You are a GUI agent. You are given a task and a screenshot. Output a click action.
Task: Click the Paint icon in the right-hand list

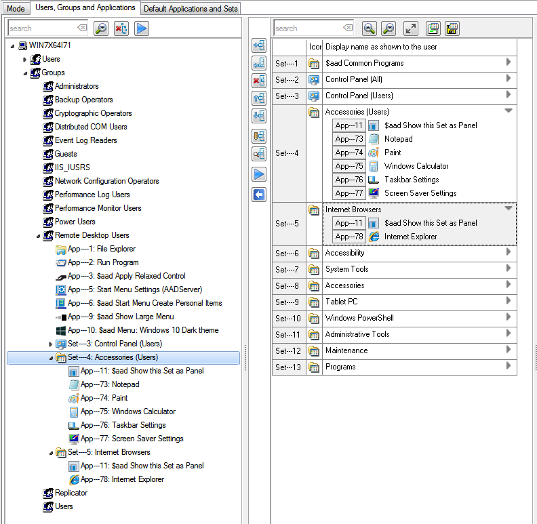tap(373, 153)
